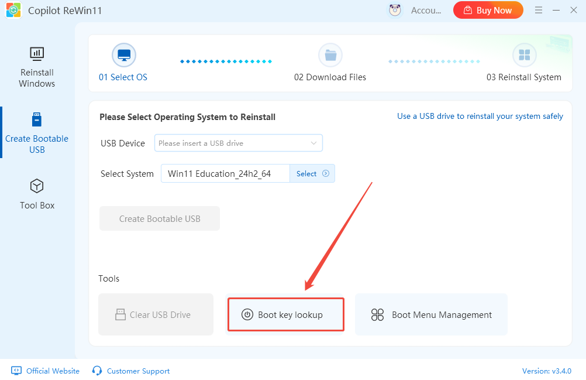Click the 01 Select OS monitor icon
586x380 pixels.
click(x=123, y=55)
